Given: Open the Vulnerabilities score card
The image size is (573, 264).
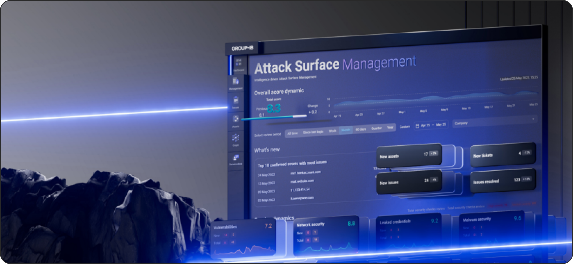Looking at the screenshot, I should pyautogui.click(x=243, y=239).
